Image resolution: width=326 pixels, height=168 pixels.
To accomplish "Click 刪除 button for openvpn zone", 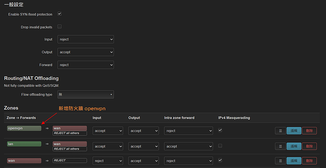I will pyautogui.click(x=309, y=131).
